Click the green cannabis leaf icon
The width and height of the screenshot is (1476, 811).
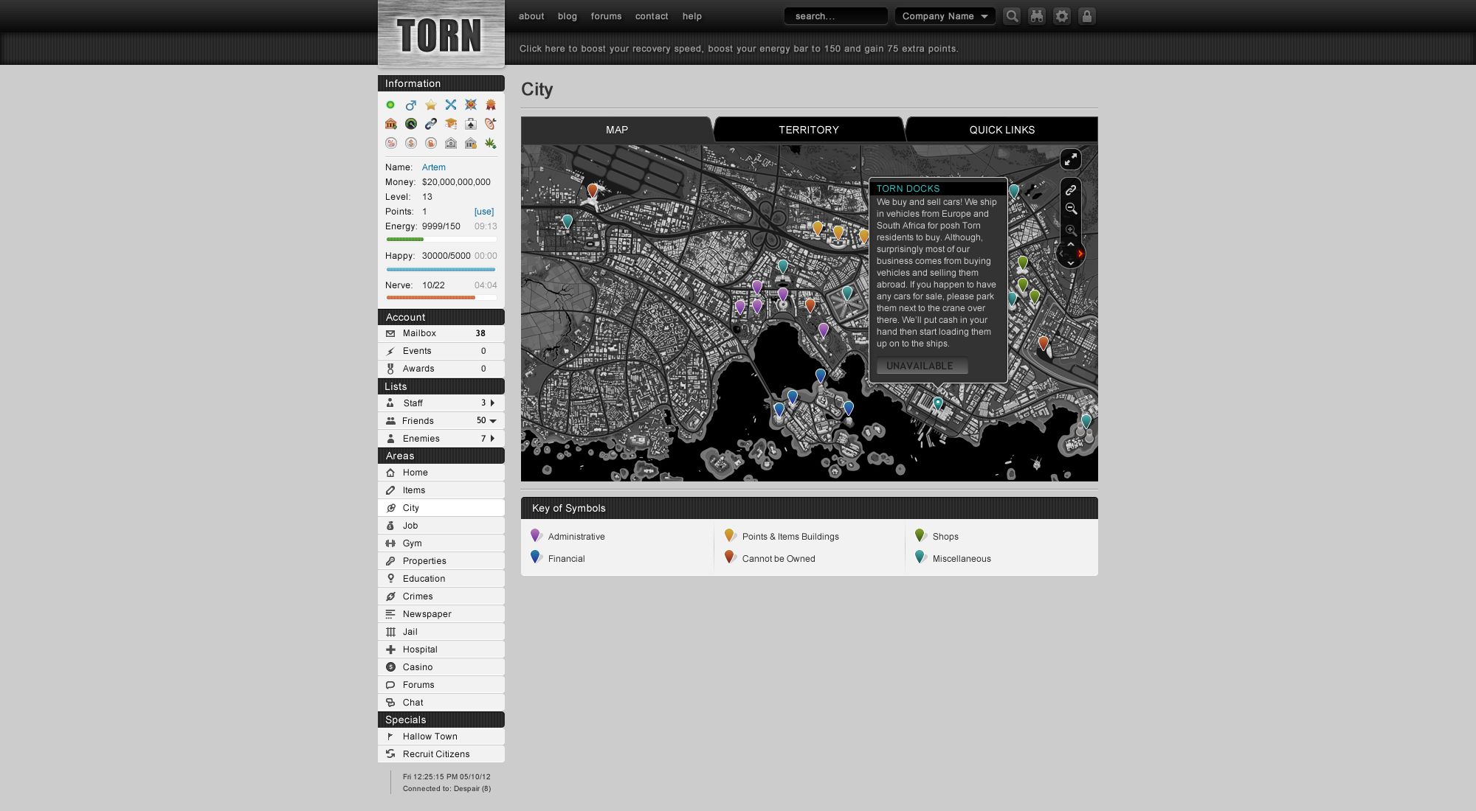coord(491,143)
